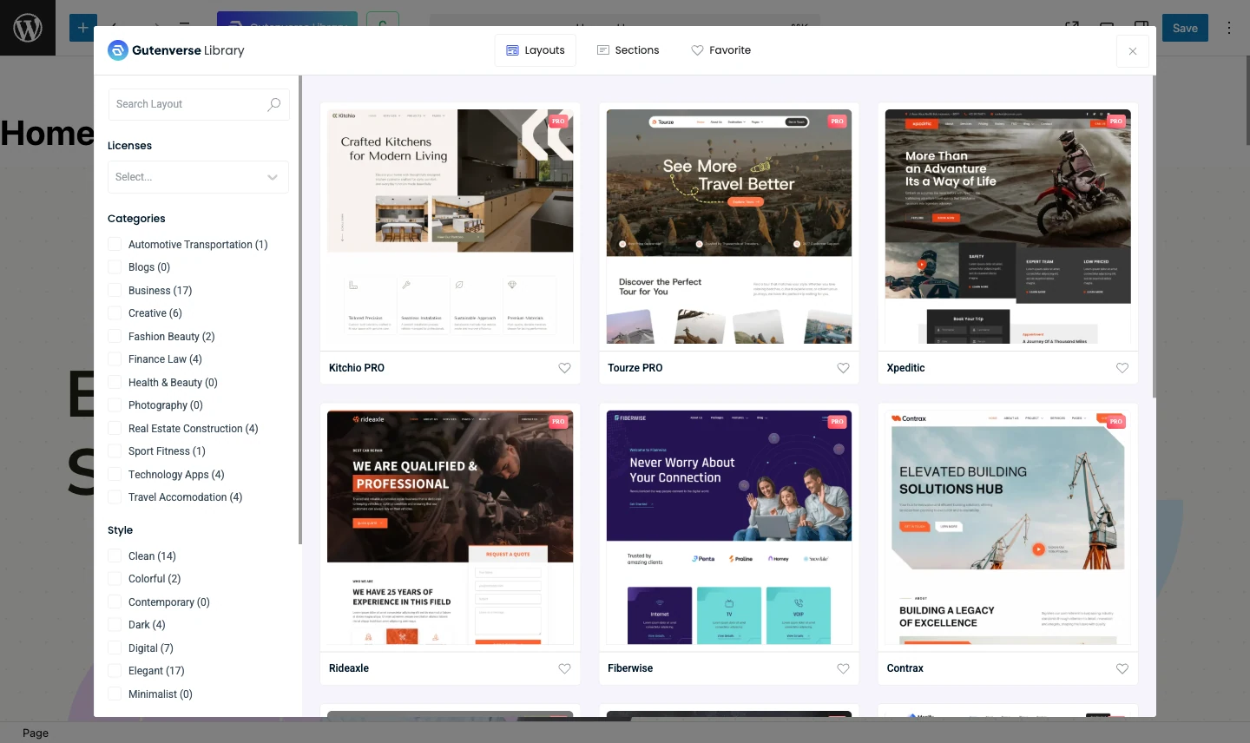Screen dimensions: 1250x743
Task: Click the heart on Contrax card
Action: click(x=1122, y=668)
